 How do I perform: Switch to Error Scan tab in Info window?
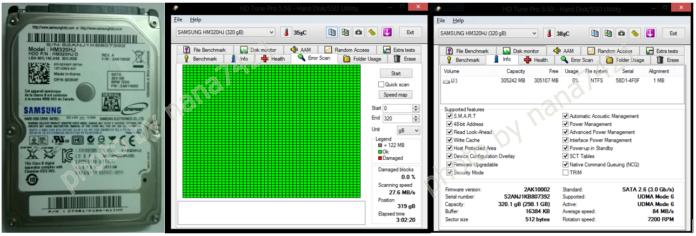(577, 60)
